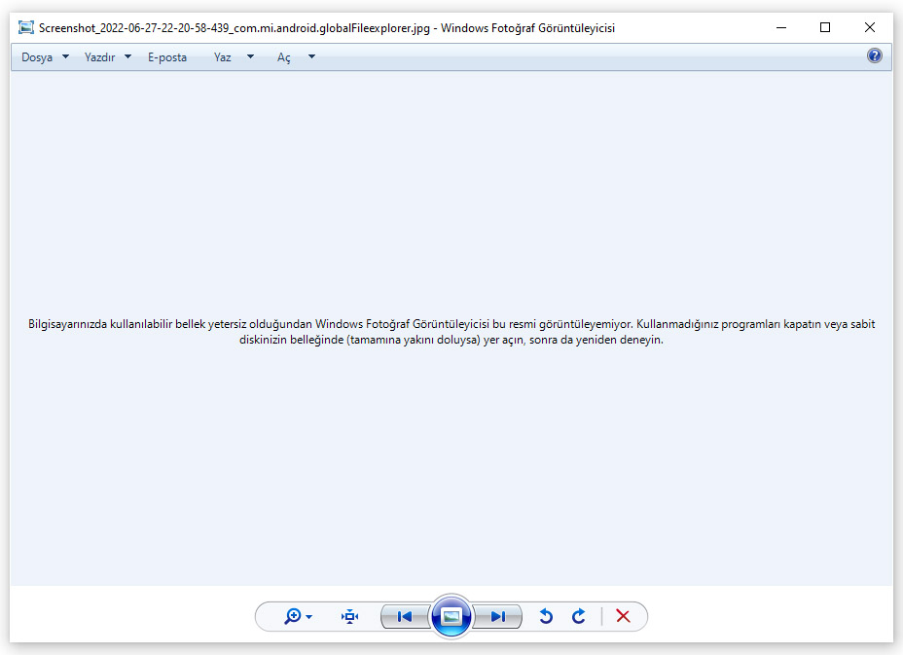Rotate the image clockwise
The height and width of the screenshot is (655, 903).
[x=579, y=616]
